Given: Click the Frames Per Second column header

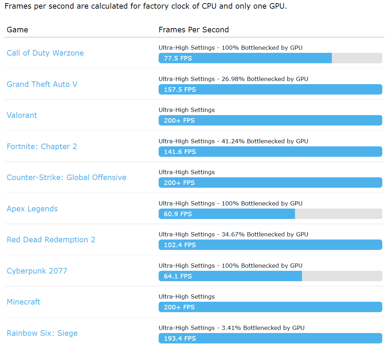Looking at the screenshot, I should coord(194,30).
